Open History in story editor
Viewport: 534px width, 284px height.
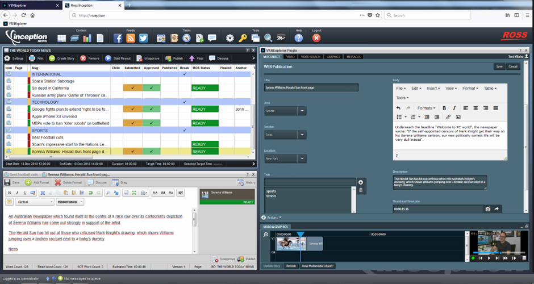[247, 182]
